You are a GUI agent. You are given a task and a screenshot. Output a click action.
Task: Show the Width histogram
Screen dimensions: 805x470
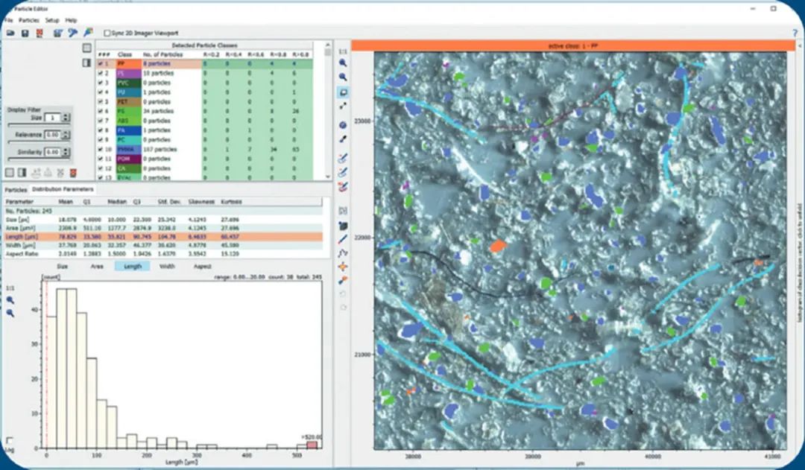(x=166, y=266)
